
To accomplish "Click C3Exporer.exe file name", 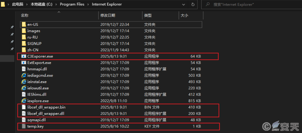I will [40, 56].
